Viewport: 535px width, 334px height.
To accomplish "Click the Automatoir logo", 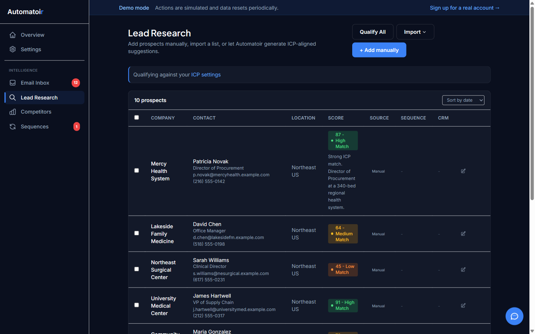I will [x=26, y=12].
